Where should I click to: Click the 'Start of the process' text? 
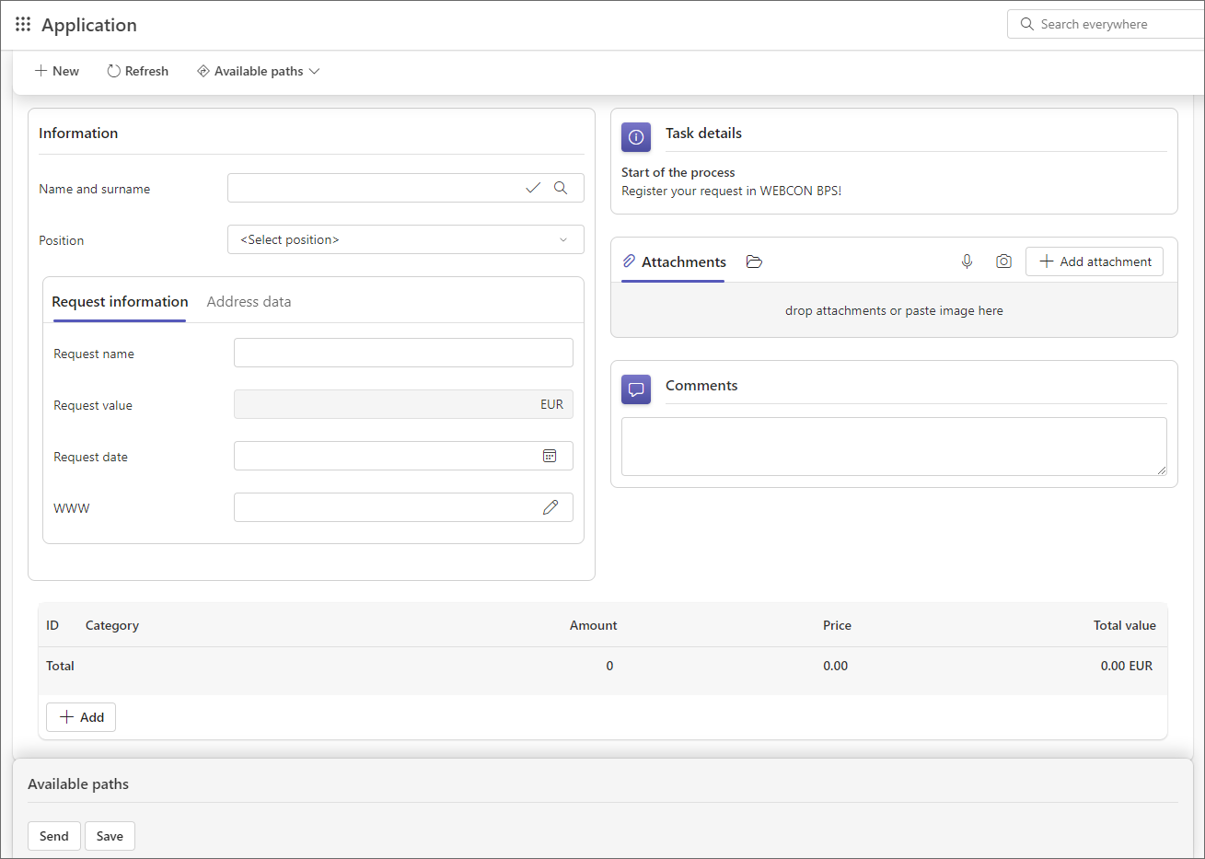(x=678, y=172)
